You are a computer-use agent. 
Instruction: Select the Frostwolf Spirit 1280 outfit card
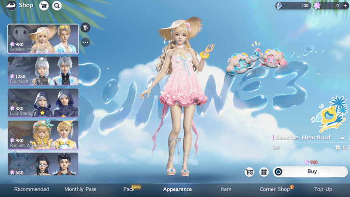(43, 71)
